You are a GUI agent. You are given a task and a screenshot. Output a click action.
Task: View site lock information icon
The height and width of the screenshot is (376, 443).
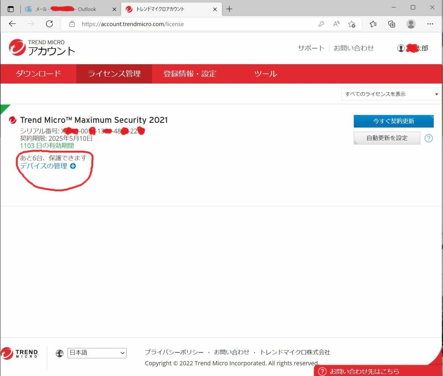coord(72,24)
